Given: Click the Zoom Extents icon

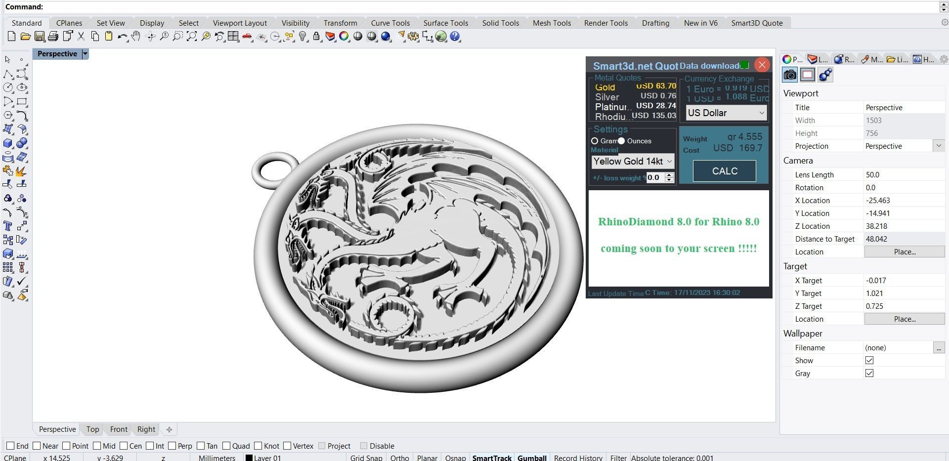Looking at the screenshot, I should tap(192, 37).
